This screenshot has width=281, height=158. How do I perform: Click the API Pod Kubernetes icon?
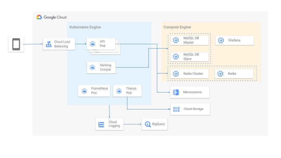(x=92, y=44)
